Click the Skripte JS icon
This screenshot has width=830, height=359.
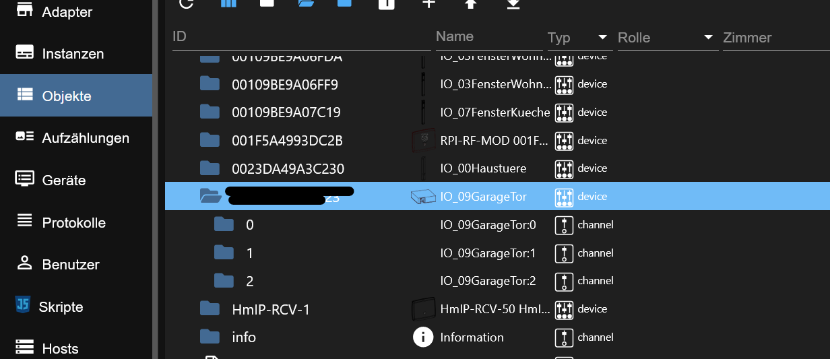[23, 305]
